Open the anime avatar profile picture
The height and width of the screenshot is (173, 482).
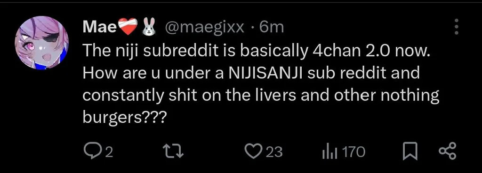pos(42,43)
